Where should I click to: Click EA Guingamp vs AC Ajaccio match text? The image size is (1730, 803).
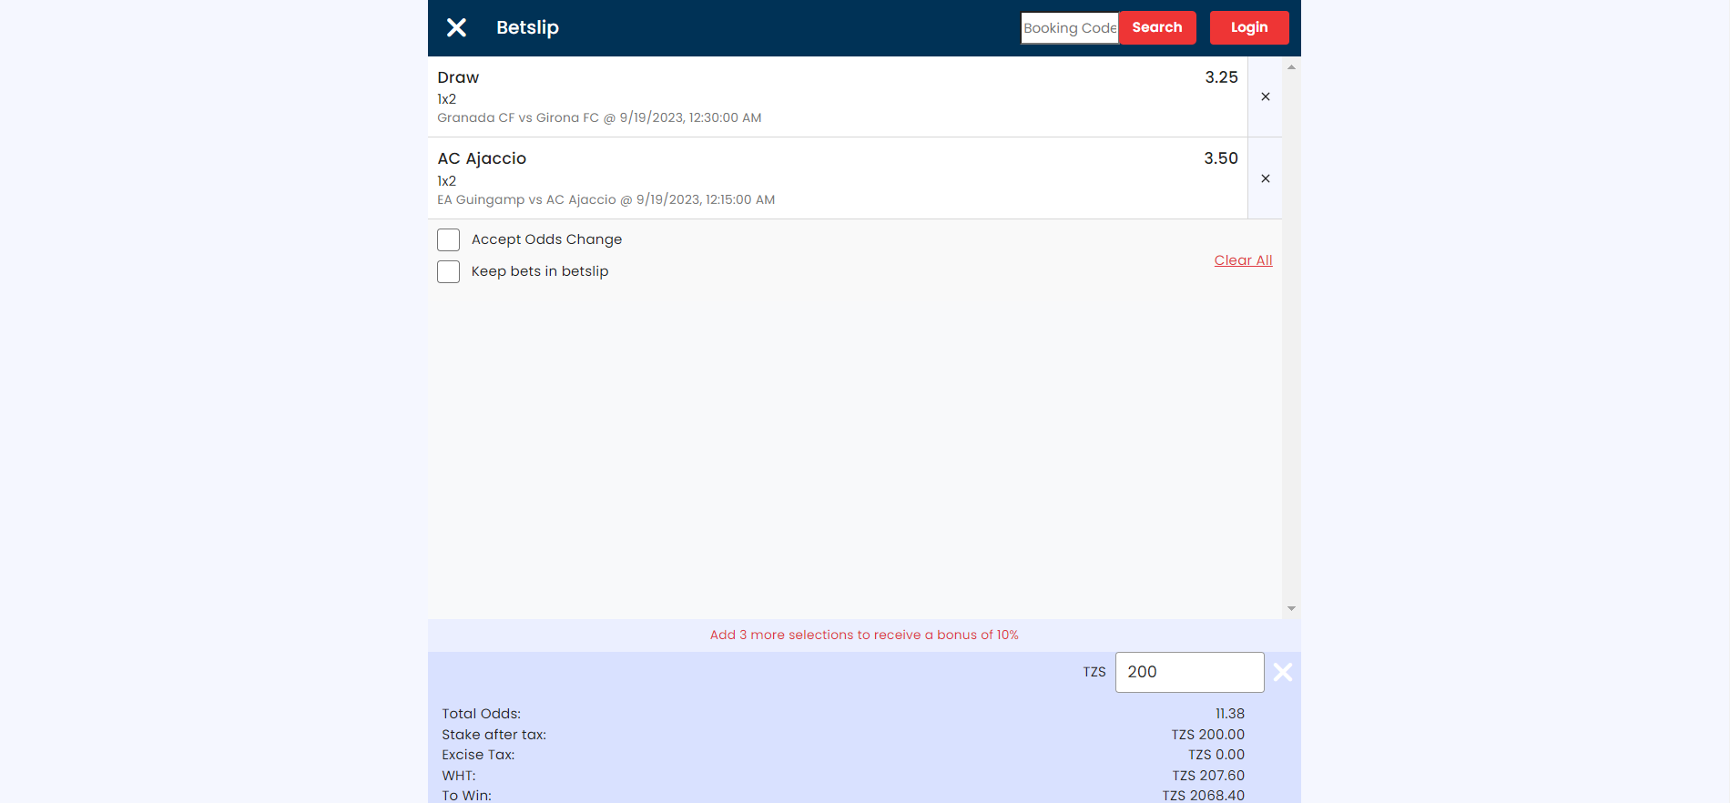[x=605, y=199]
